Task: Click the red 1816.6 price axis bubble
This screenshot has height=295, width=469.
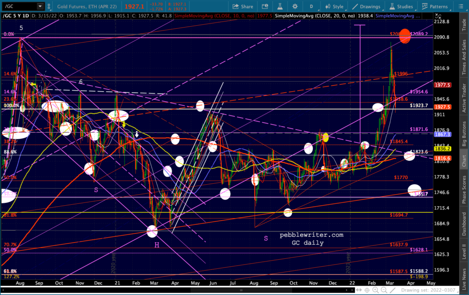Action: [x=442, y=158]
